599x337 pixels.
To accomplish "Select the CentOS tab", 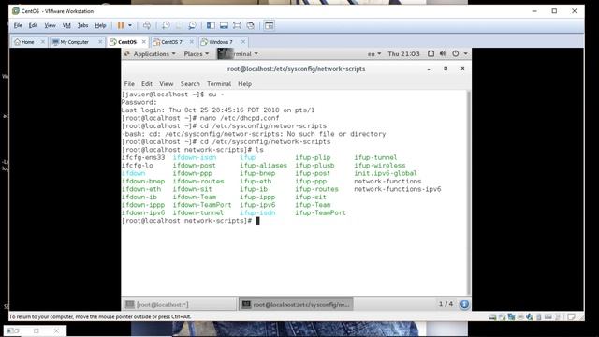I will (127, 42).
